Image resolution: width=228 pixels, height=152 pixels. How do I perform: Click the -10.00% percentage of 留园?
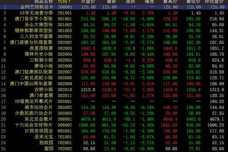pyautogui.click(x=146, y=149)
